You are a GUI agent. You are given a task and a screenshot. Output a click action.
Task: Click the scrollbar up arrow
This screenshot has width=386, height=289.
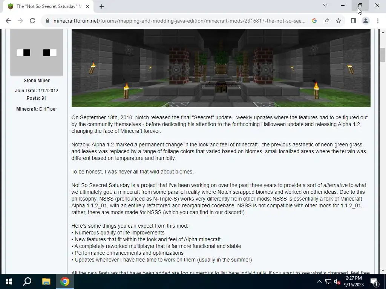(x=383, y=32)
